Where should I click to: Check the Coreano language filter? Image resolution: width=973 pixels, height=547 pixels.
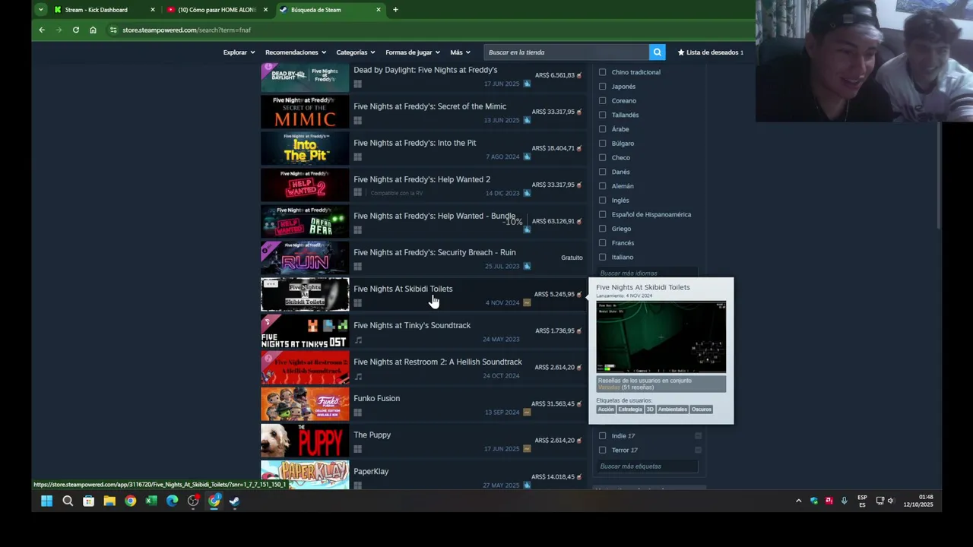click(x=602, y=100)
